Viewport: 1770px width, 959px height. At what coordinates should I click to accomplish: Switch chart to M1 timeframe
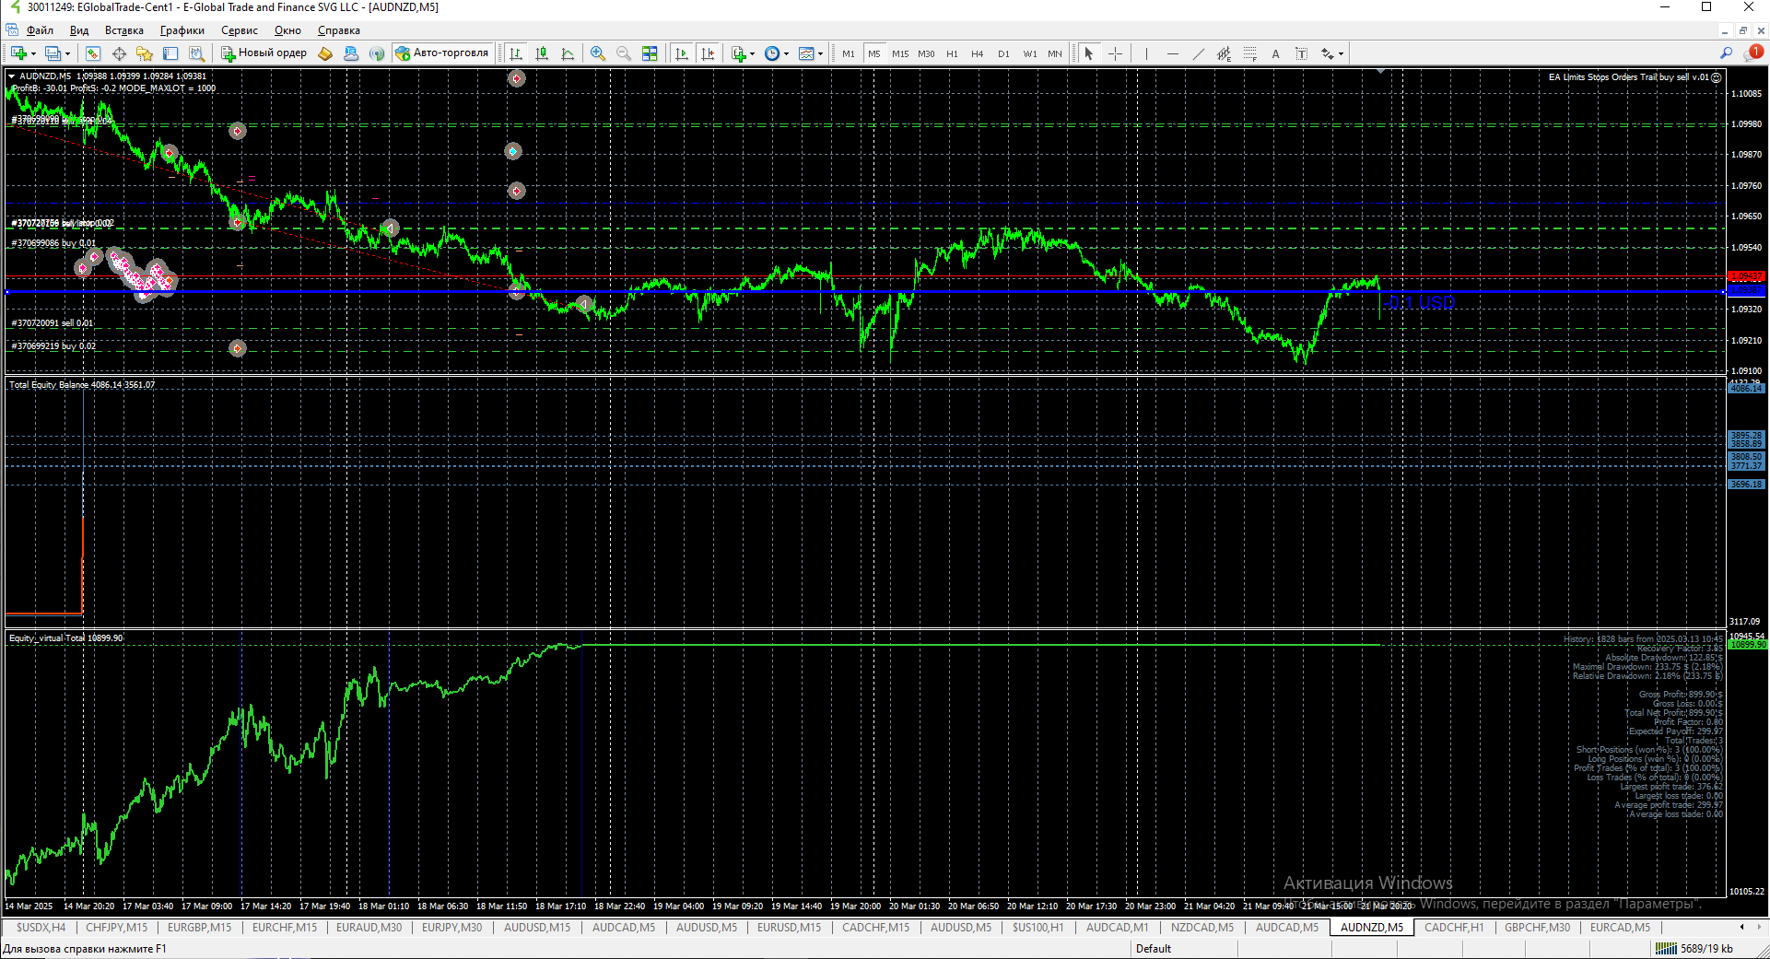(x=849, y=53)
